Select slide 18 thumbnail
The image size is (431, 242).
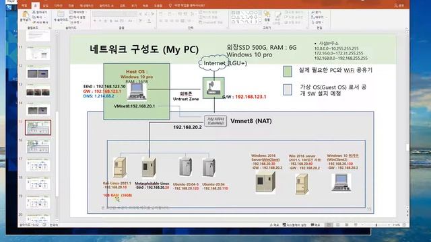(x=38, y=184)
